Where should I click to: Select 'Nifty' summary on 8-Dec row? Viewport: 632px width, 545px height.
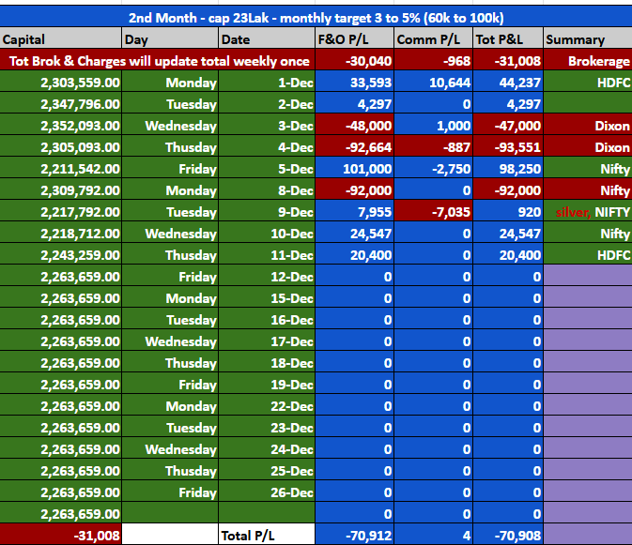pyautogui.click(x=588, y=190)
